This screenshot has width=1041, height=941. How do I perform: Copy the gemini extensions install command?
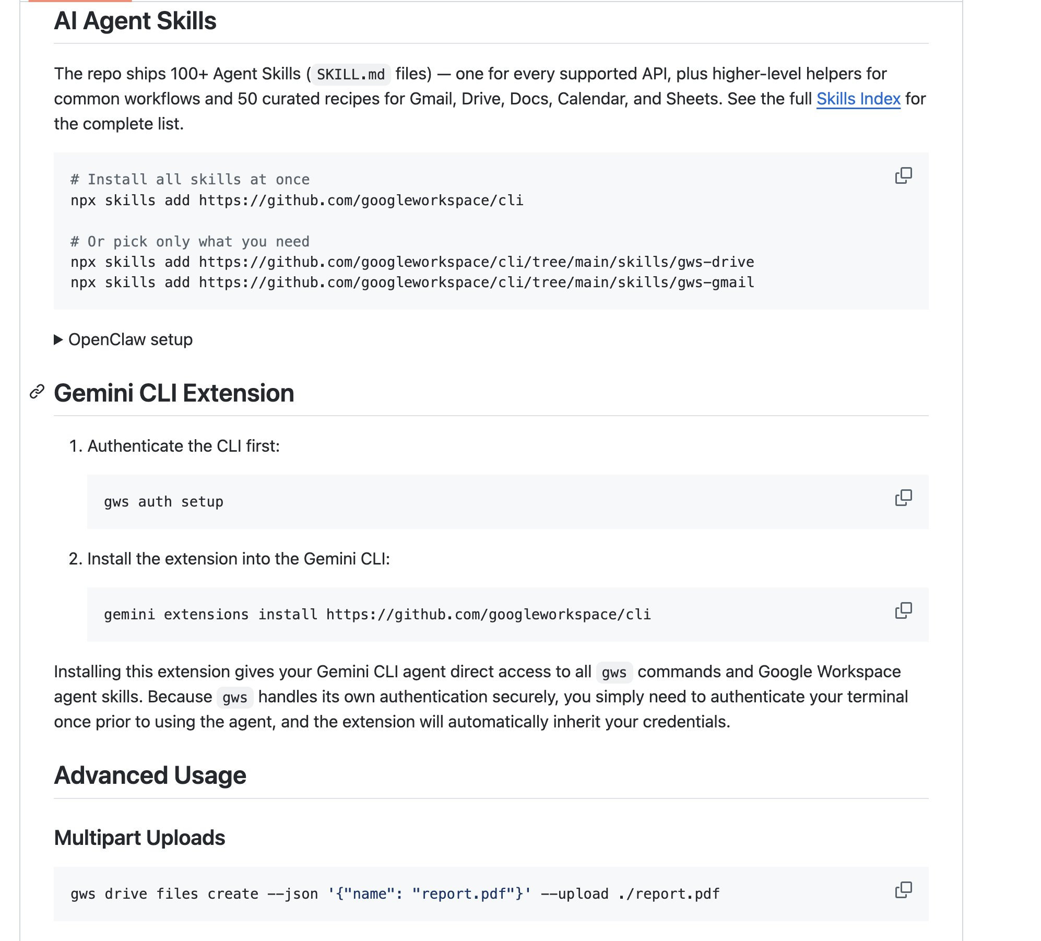tap(903, 610)
